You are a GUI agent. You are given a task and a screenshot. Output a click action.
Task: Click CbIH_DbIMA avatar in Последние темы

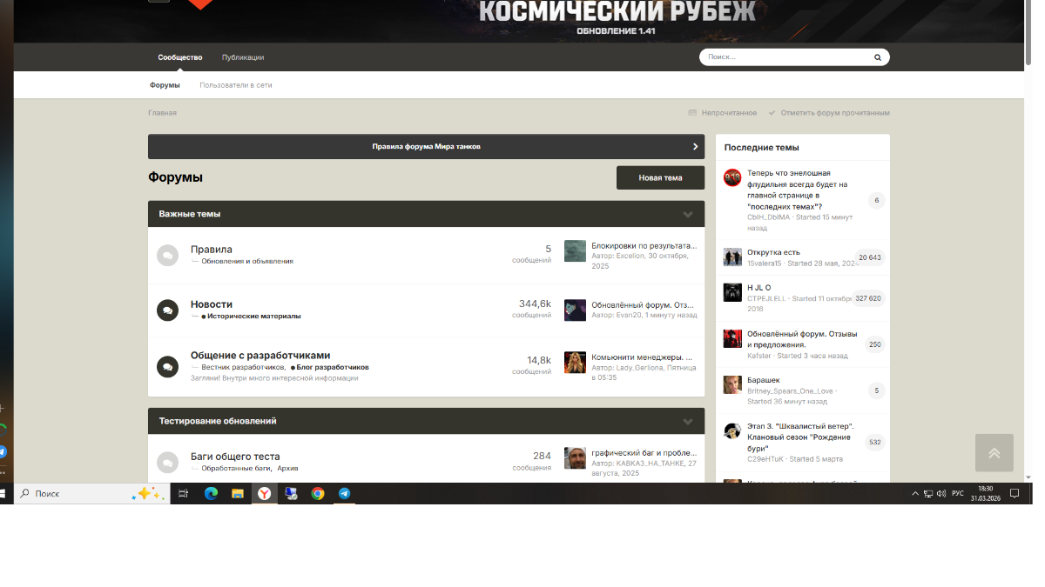[x=732, y=177]
